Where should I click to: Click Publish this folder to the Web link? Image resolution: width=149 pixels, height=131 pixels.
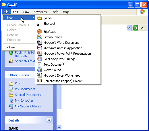tap(25, 54)
